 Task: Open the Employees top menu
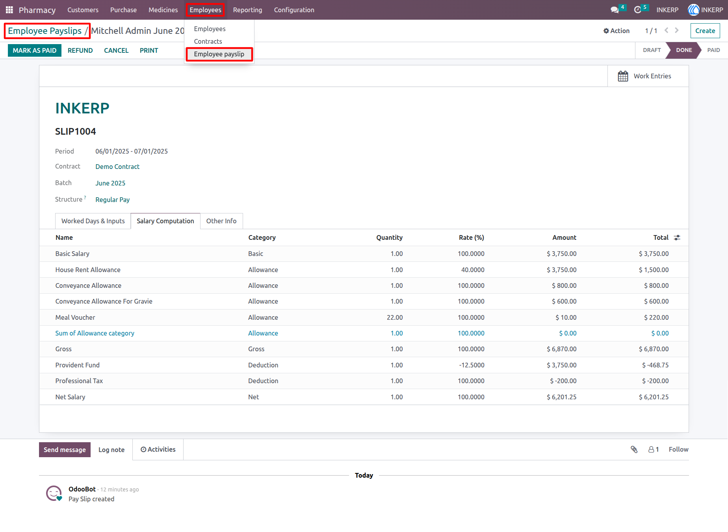(205, 10)
